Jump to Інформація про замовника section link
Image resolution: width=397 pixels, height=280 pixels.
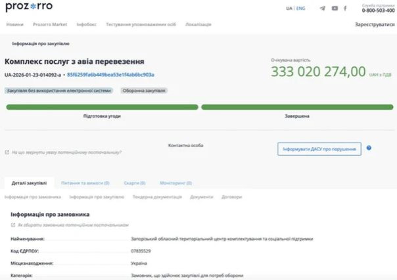pyautogui.click(x=33, y=197)
